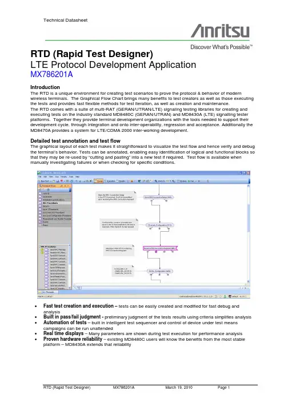The image size is (288, 407).
Task: Select the annotation note beside Send RRCConnectionSetup
Action: tap(116, 197)
